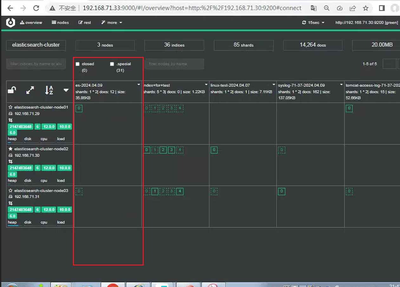Click the 3 nodes stat box
Screen dimensions: 400x287
click(x=105, y=45)
